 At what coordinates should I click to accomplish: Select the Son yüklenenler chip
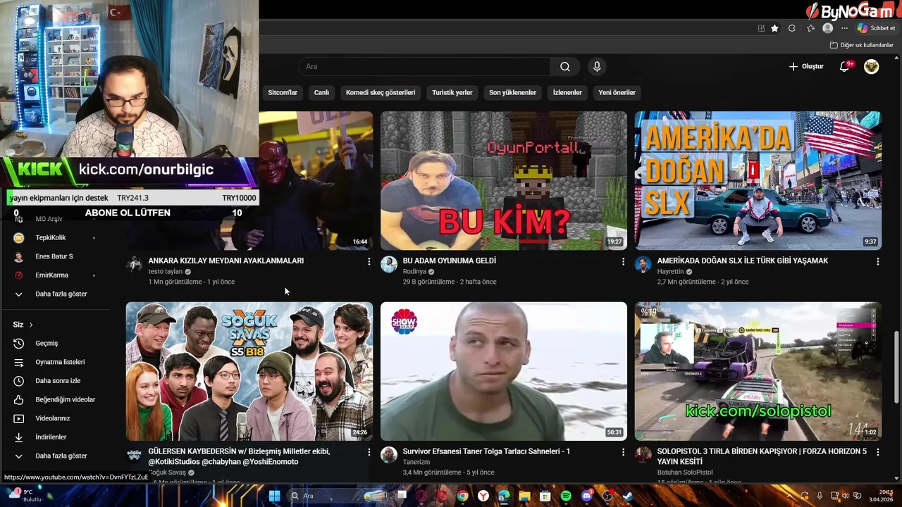click(512, 92)
